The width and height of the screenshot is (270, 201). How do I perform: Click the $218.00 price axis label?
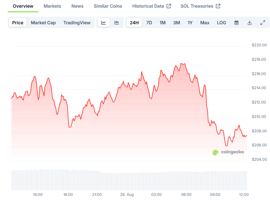259,59
